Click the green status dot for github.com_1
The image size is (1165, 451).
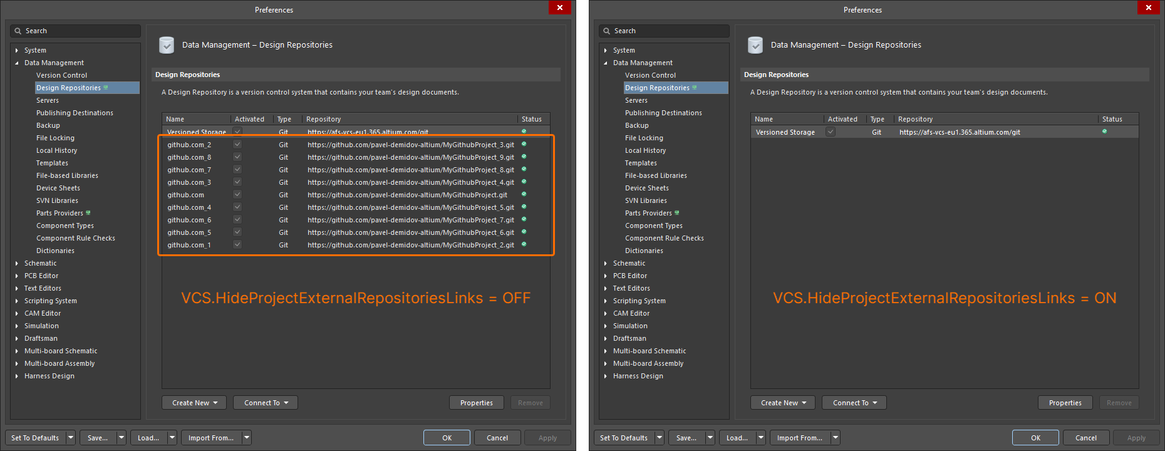[524, 244]
